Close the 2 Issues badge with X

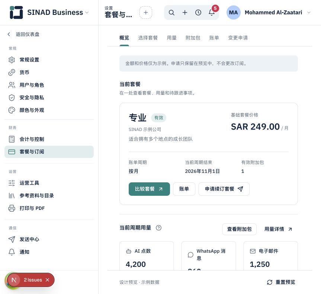click(48, 280)
